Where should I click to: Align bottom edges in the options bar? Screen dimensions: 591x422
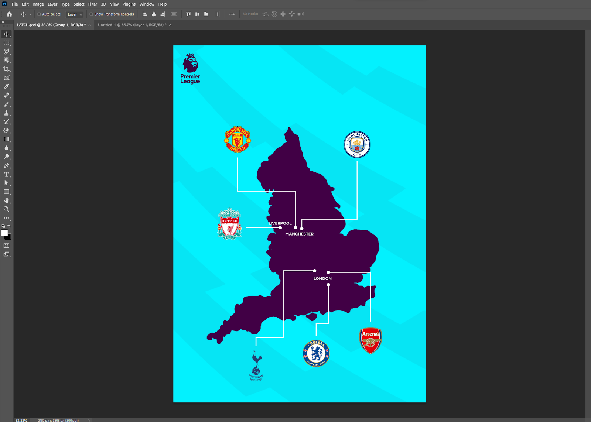[206, 14]
